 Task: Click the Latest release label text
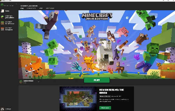tap(28, 81)
